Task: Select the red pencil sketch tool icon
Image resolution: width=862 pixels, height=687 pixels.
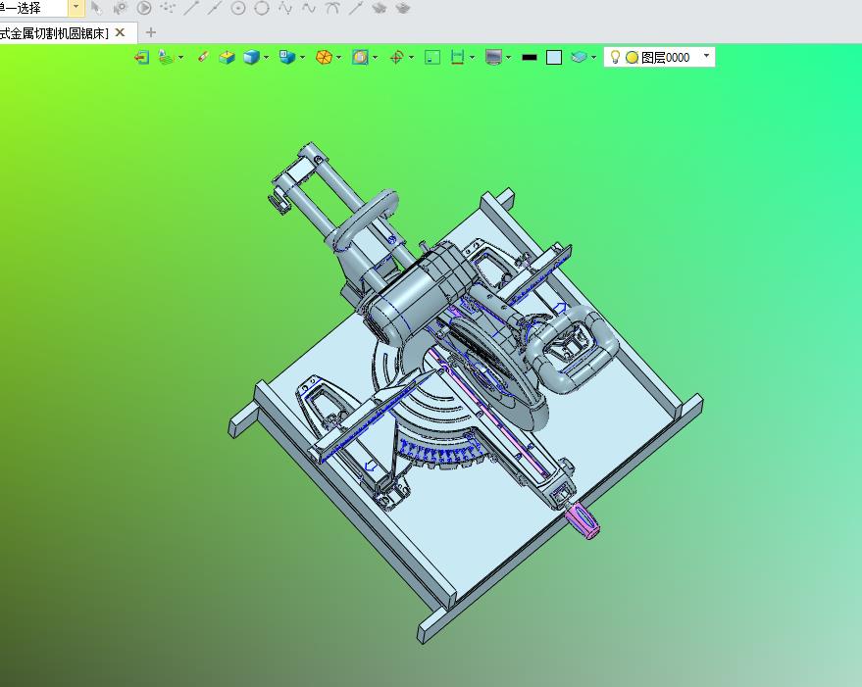Action: (x=203, y=57)
